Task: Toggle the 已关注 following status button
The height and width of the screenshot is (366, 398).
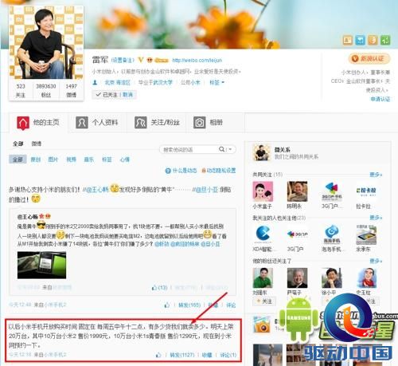Action: coord(115,95)
